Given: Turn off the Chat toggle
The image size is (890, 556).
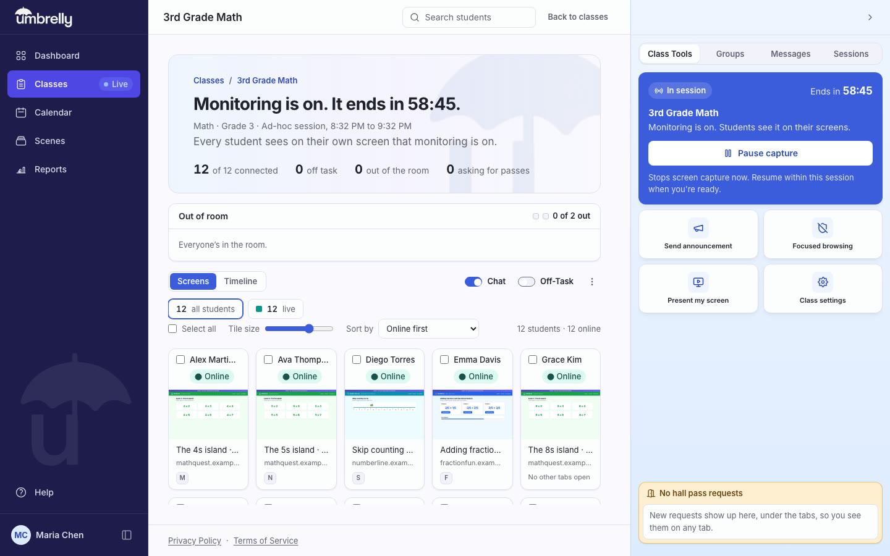Looking at the screenshot, I should coord(473,282).
